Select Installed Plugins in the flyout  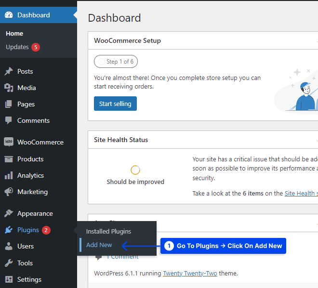pos(108,231)
